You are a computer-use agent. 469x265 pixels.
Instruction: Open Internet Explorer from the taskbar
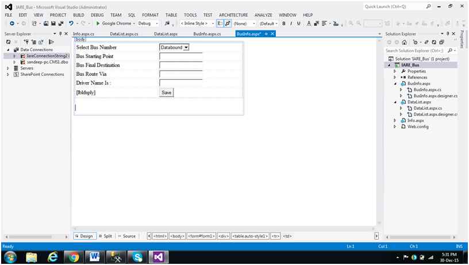(x=53, y=257)
